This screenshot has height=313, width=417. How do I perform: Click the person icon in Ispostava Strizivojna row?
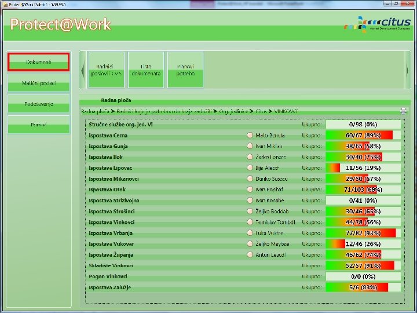[250, 201]
